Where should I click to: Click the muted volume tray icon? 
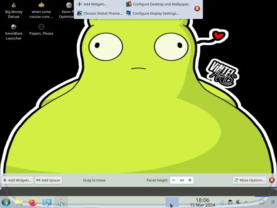pos(238,202)
